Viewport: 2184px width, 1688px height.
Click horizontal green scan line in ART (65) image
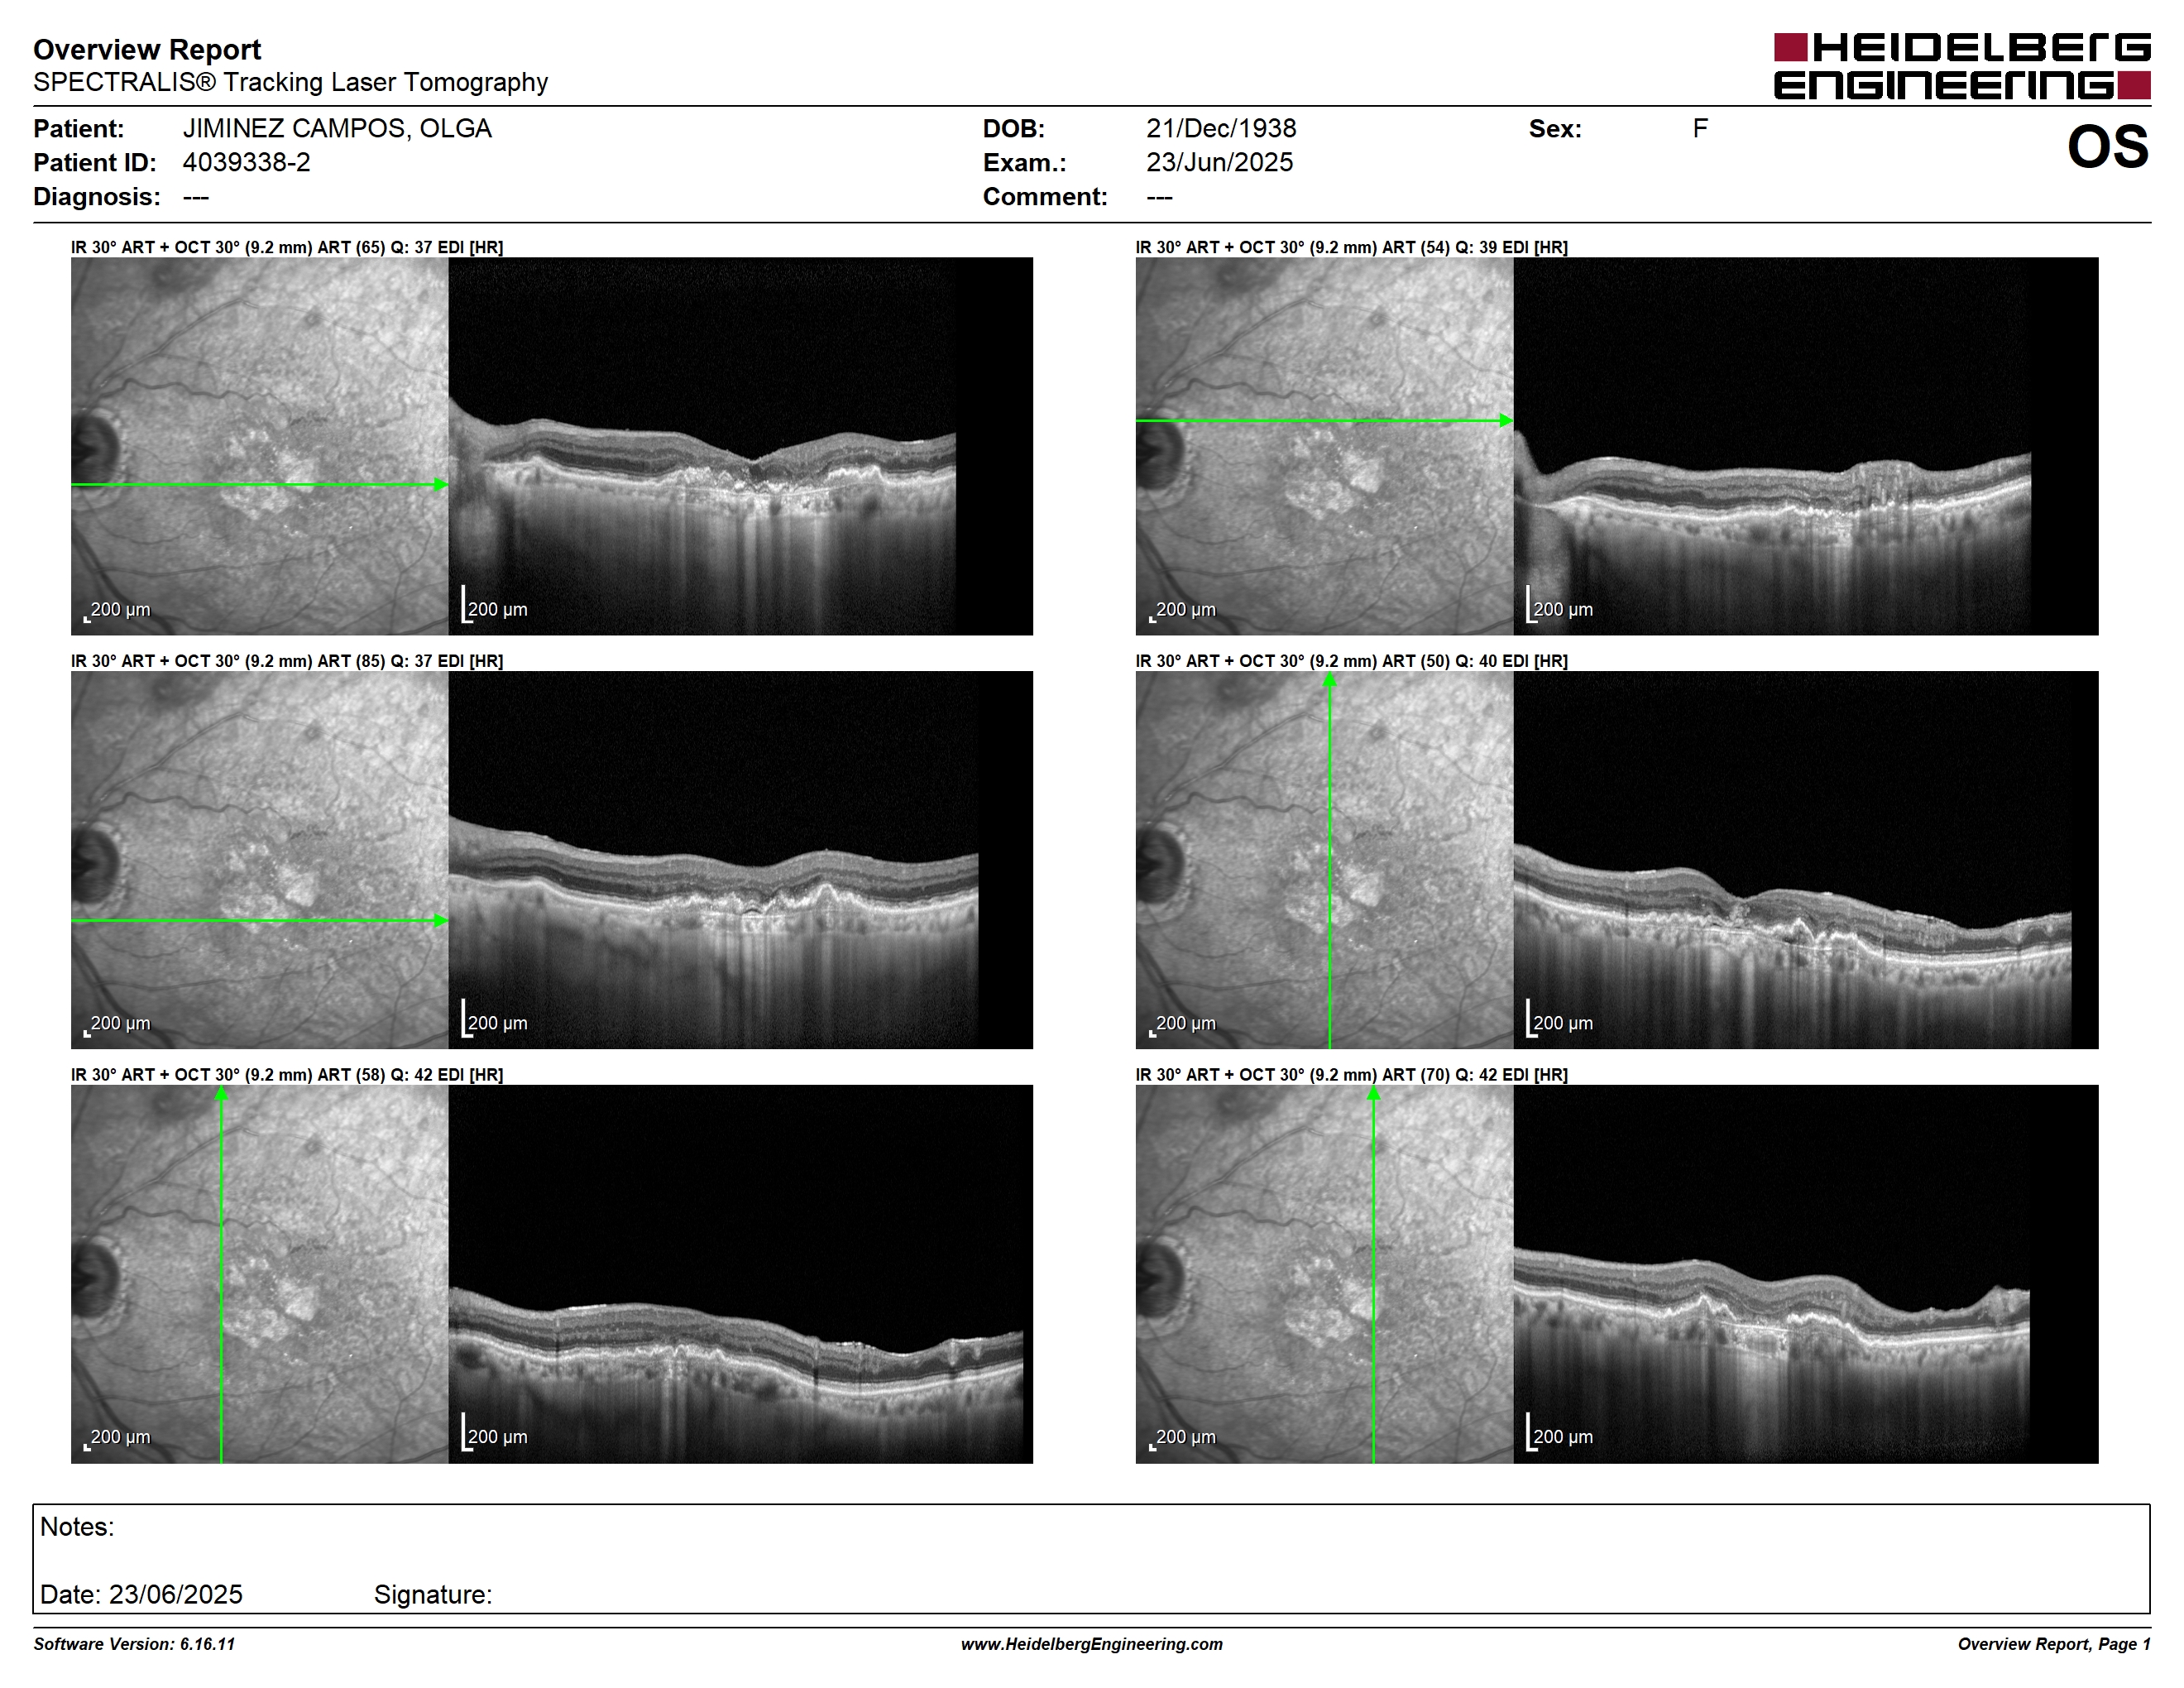click(259, 485)
